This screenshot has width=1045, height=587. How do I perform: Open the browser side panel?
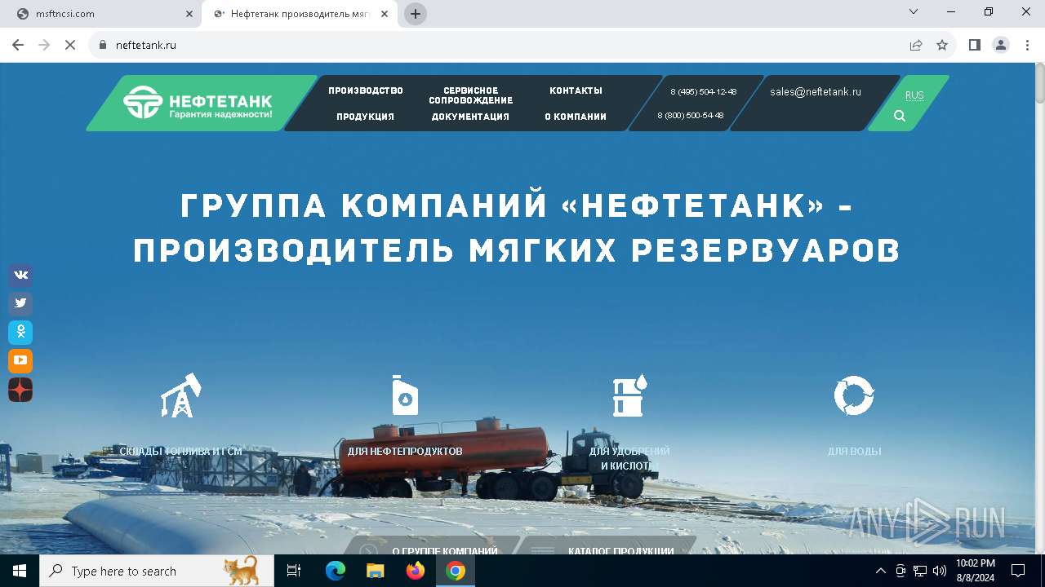pos(975,45)
